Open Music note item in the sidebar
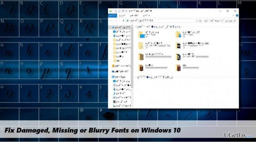 (x=119, y=94)
